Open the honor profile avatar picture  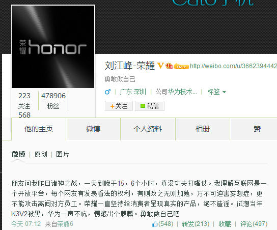point(53,47)
